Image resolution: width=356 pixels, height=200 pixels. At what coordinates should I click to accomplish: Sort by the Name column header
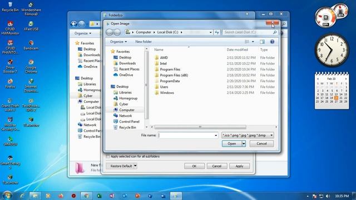click(159, 49)
